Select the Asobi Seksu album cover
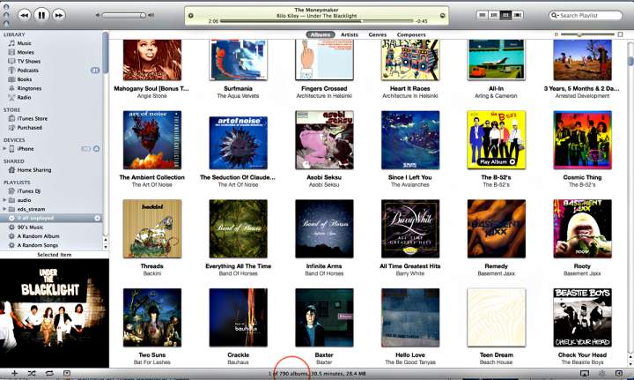634x380 pixels. pos(324,140)
